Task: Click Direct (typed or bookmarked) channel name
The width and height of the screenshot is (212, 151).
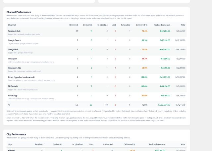Action: tap(21, 77)
